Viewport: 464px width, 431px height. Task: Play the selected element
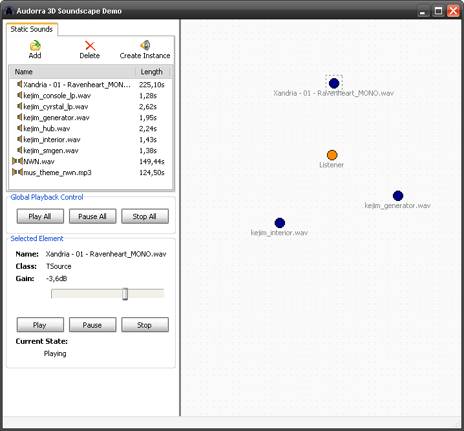tap(40, 325)
